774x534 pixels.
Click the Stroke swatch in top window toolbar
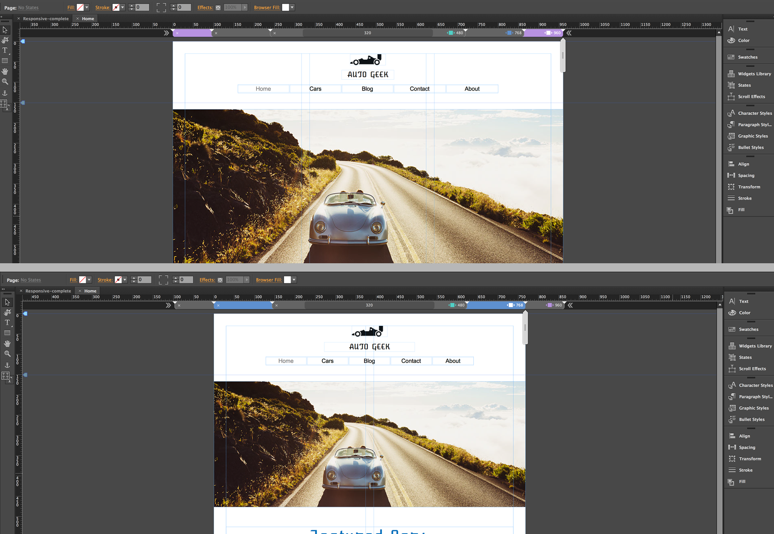click(116, 8)
